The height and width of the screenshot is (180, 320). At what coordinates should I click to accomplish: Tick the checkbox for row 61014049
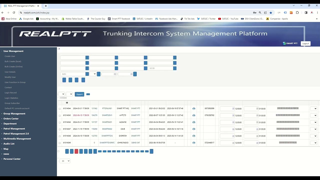[59, 143]
